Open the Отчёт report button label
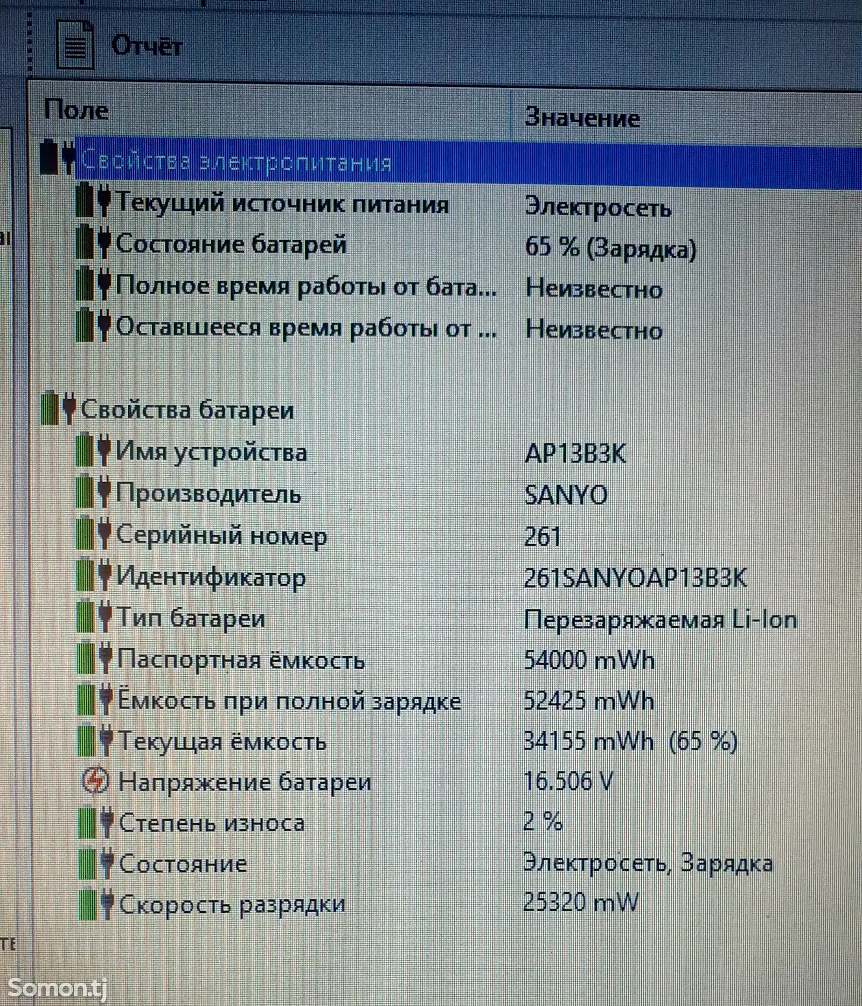Image resolution: width=862 pixels, height=1006 pixels. (147, 46)
